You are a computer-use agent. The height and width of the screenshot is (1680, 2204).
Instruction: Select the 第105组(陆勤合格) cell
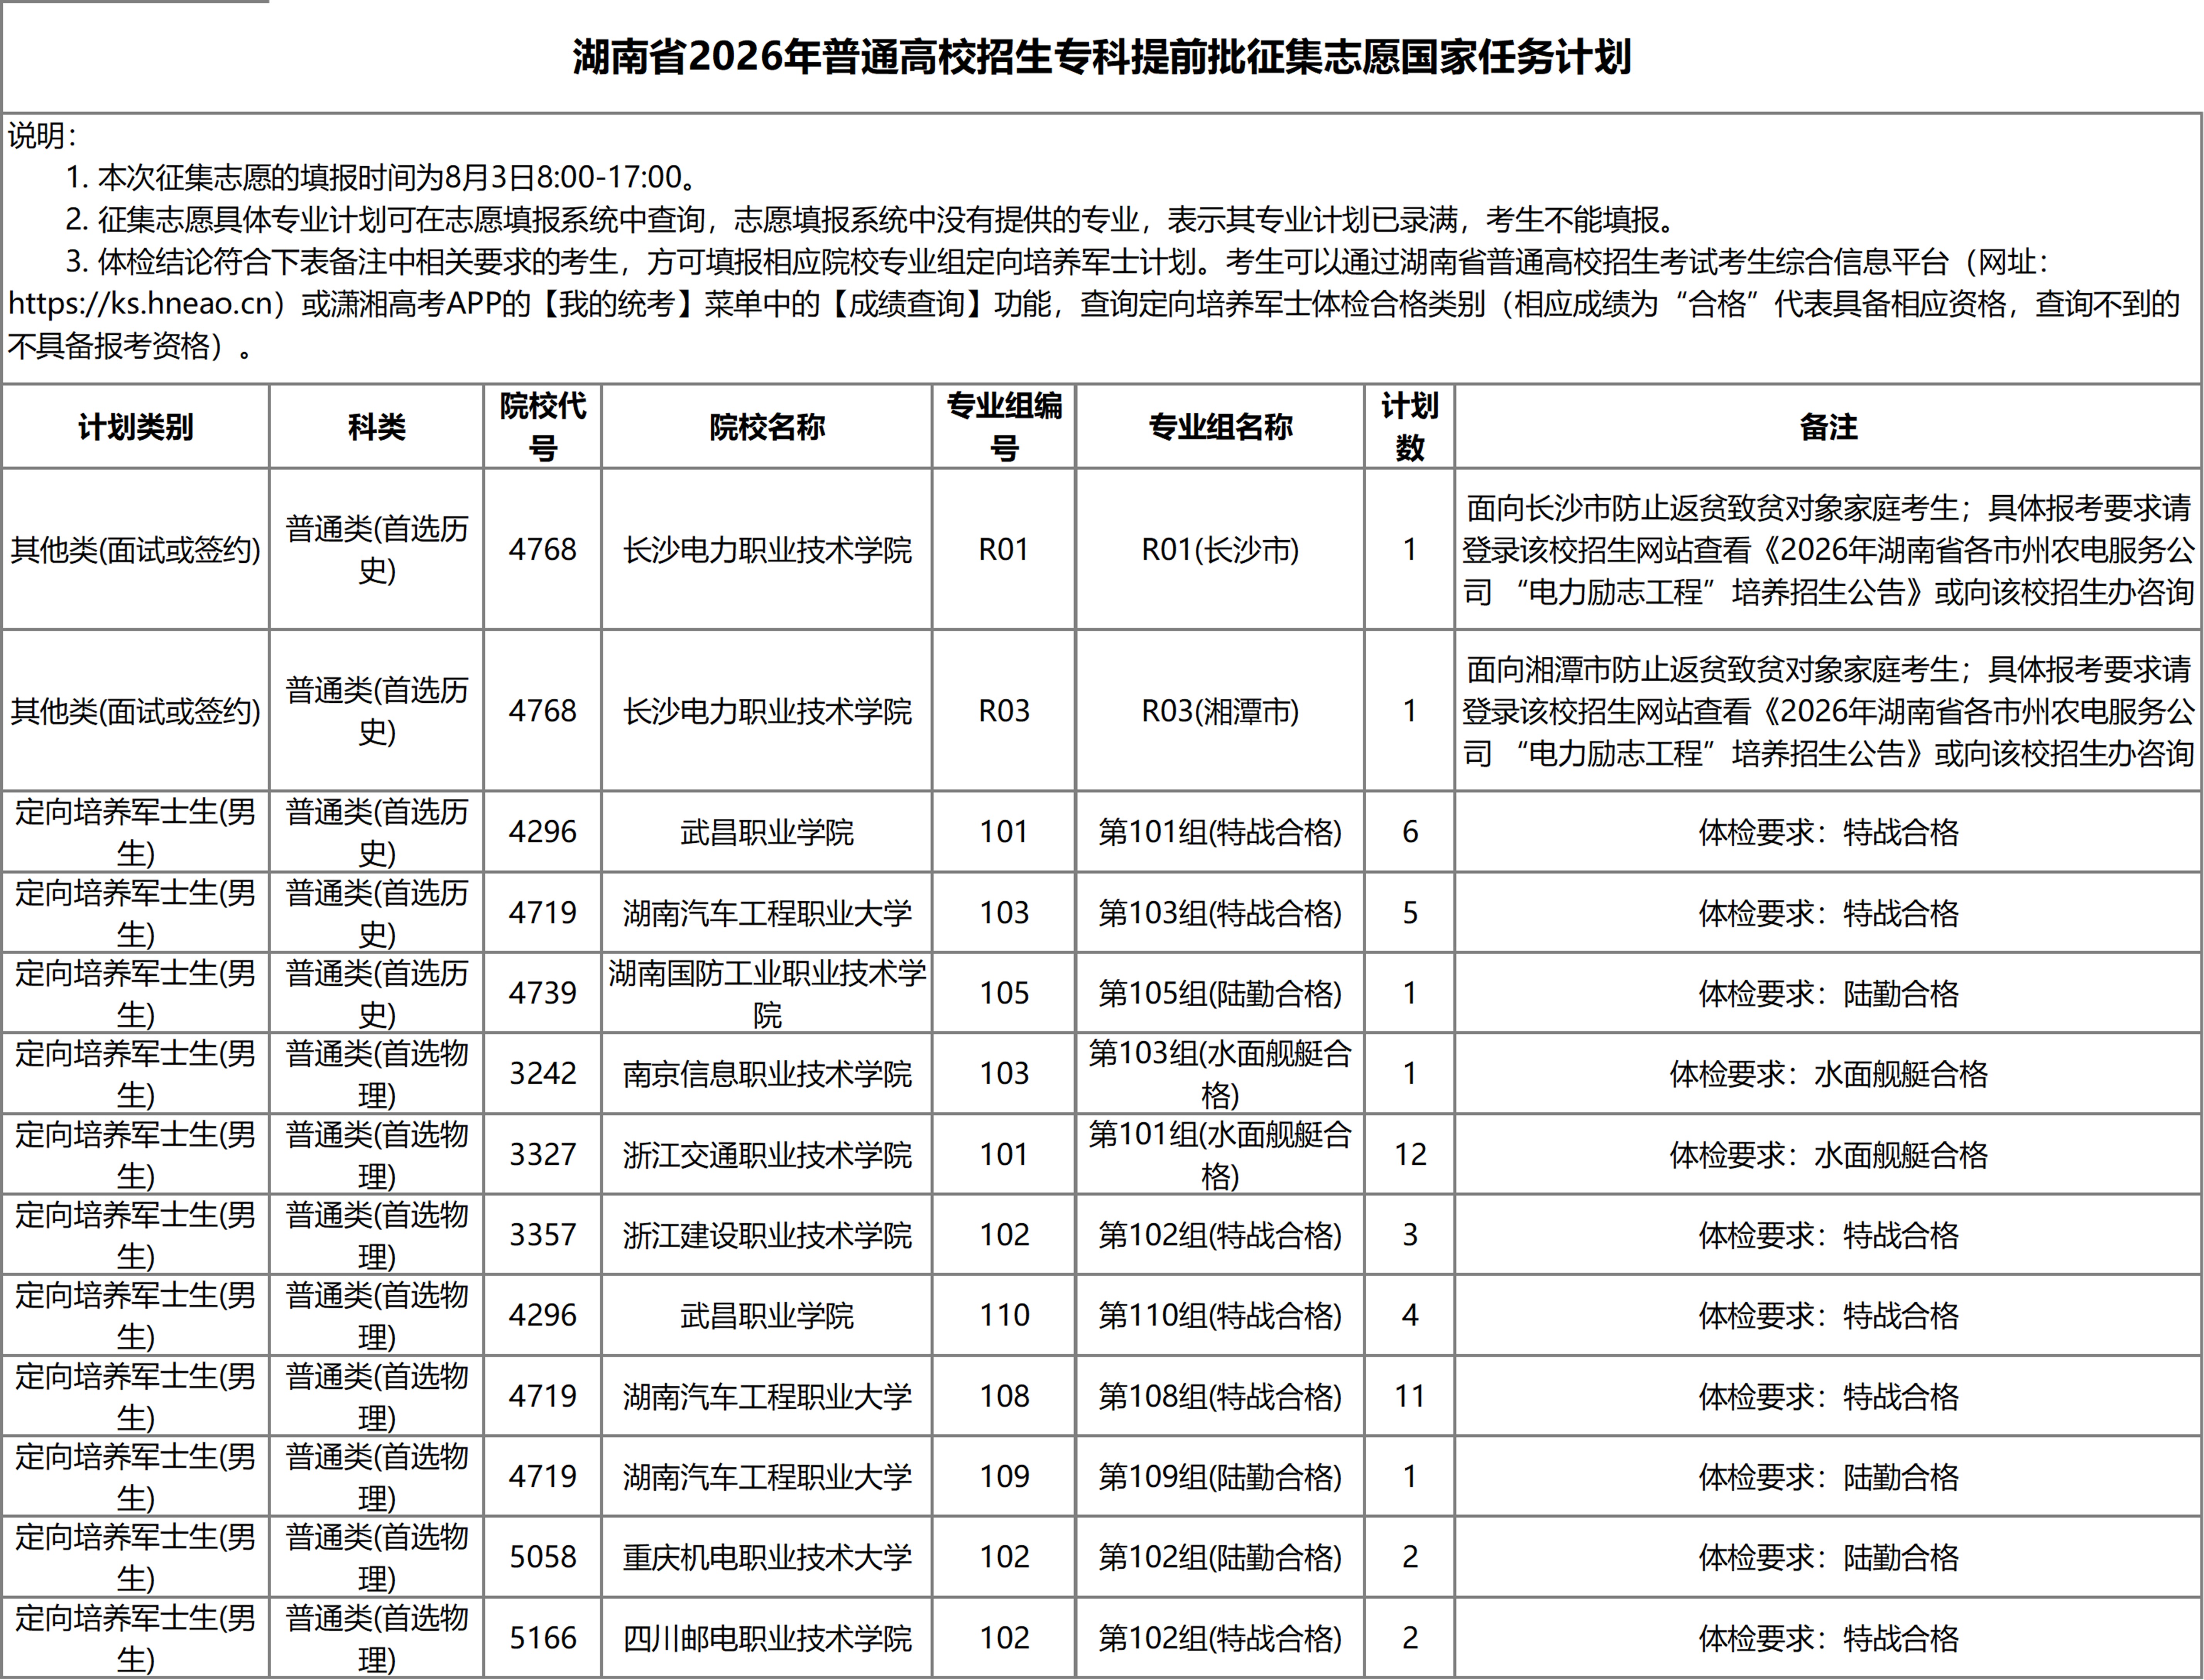tap(1220, 993)
